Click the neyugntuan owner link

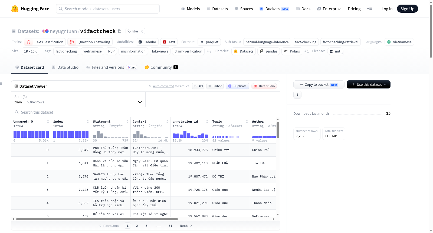point(63,31)
